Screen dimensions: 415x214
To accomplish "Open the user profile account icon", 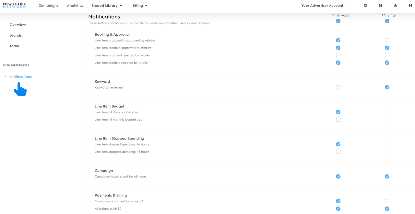I will (x=410, y=6).
